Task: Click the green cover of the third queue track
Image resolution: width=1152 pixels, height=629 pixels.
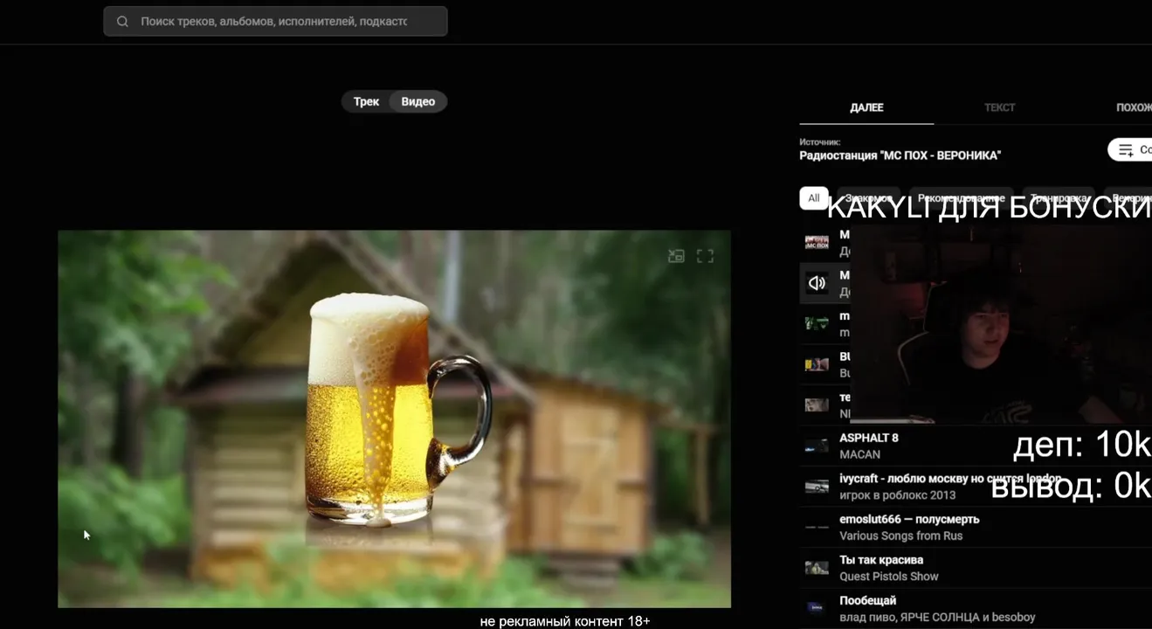Action: [817, 323]
